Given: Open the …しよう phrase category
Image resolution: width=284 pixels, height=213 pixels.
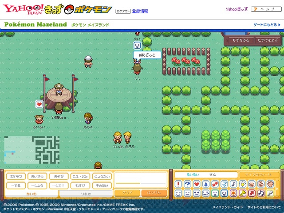Looking at the screenshot, I should (x=37, y=186).
